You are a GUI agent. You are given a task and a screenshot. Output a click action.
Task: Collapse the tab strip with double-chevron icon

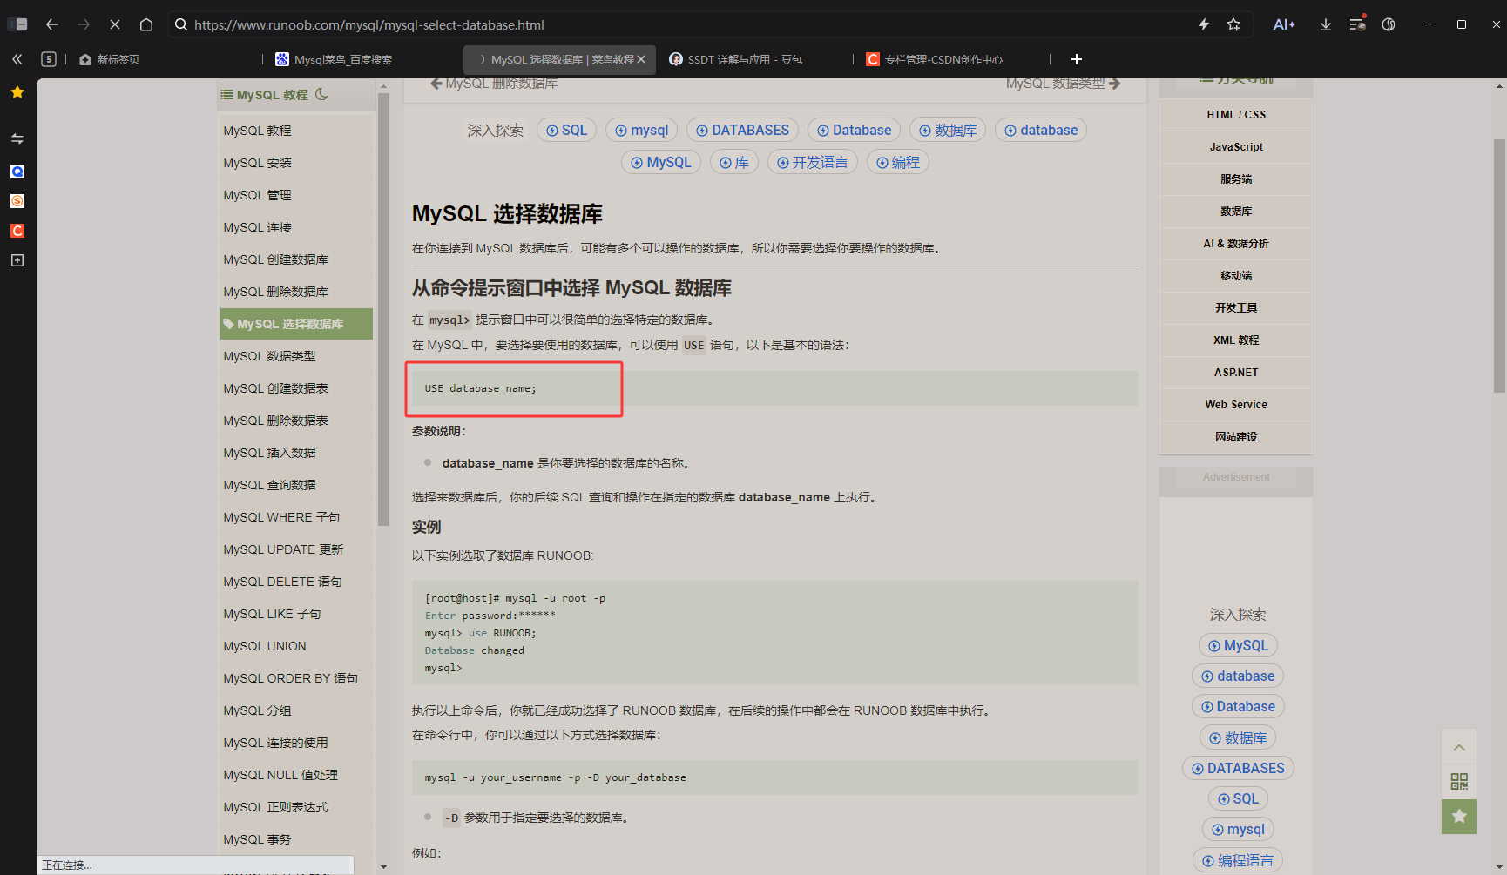pos(17,59)
